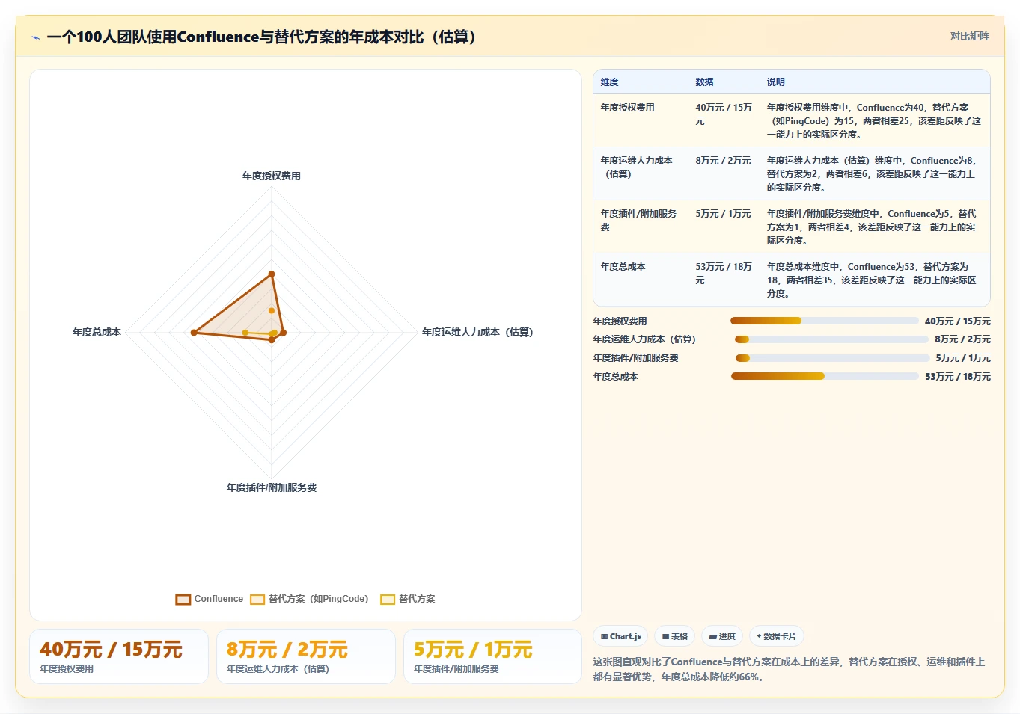Click Confluence data point on 年度授权费用 axis

coord(272,274)
